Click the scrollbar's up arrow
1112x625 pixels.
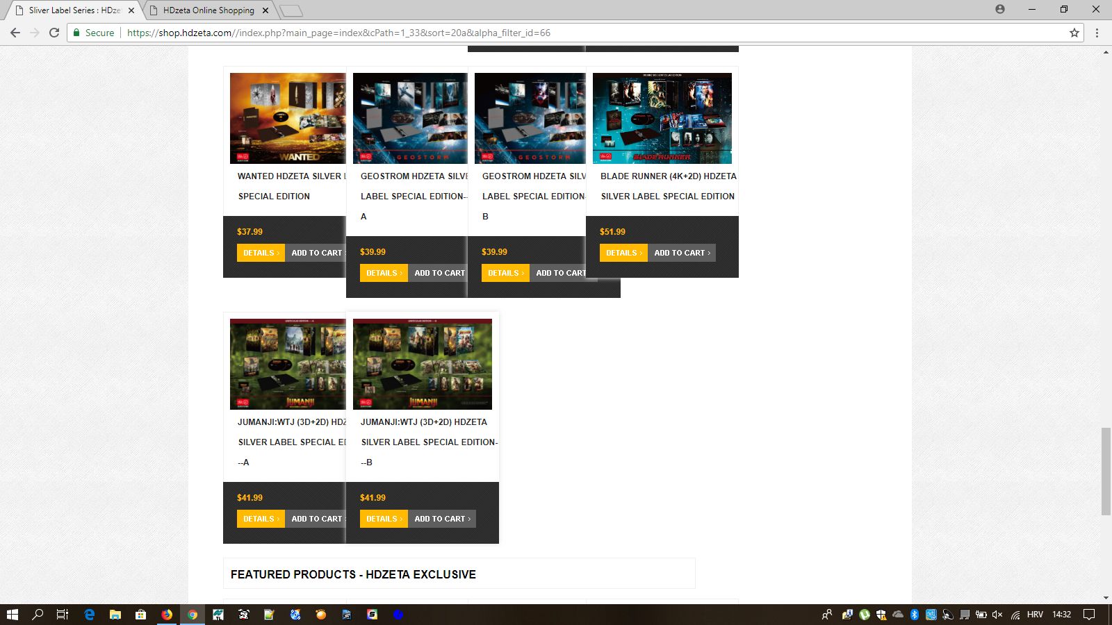pos(1106,52)
